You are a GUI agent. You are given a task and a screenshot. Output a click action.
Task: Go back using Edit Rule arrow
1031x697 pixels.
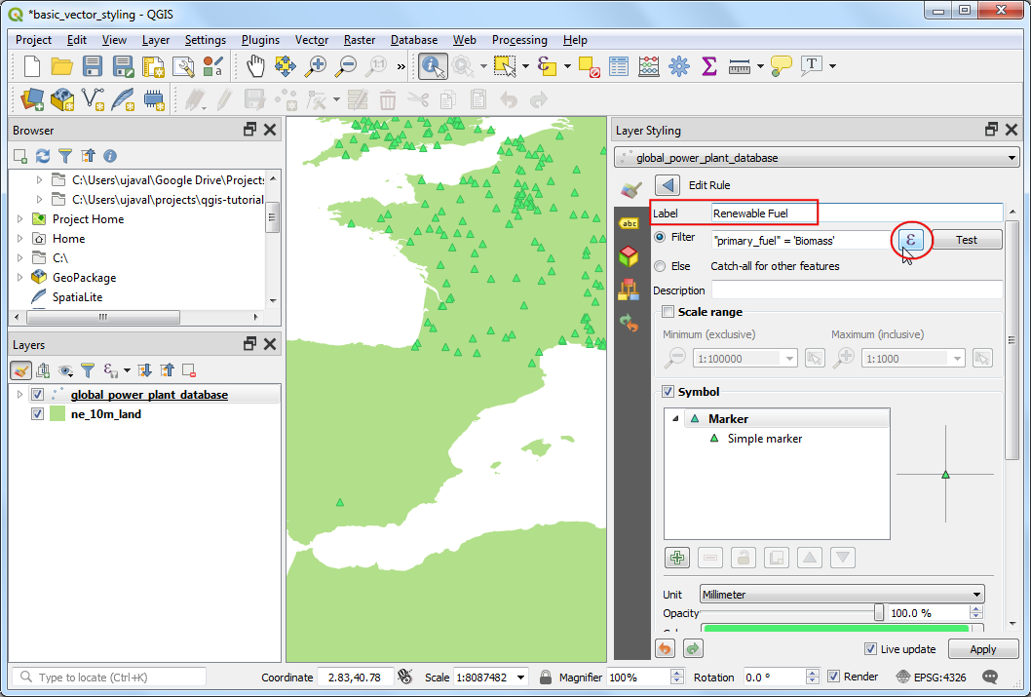[667, 185]
